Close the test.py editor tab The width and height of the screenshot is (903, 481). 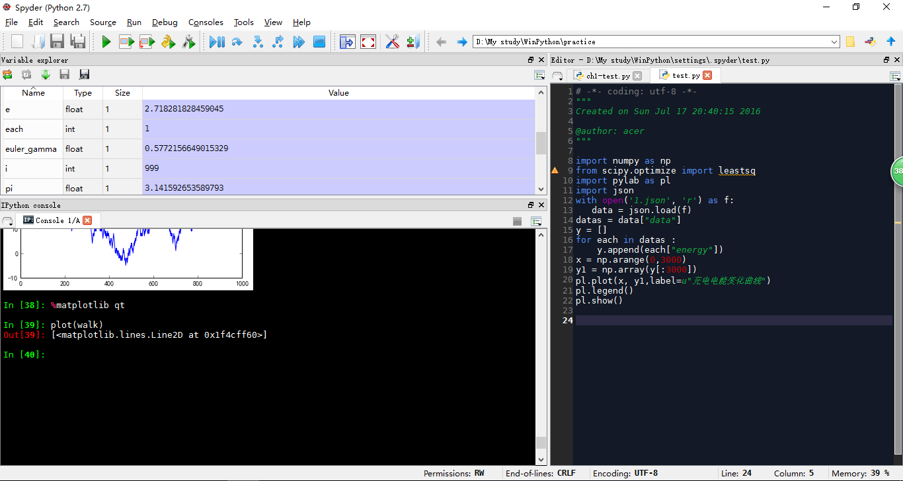pyautogui.click(x=707, y=75)
